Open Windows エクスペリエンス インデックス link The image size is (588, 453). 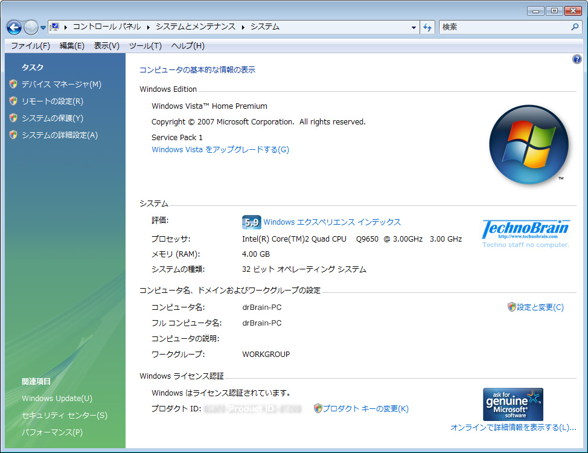[332, 222]
